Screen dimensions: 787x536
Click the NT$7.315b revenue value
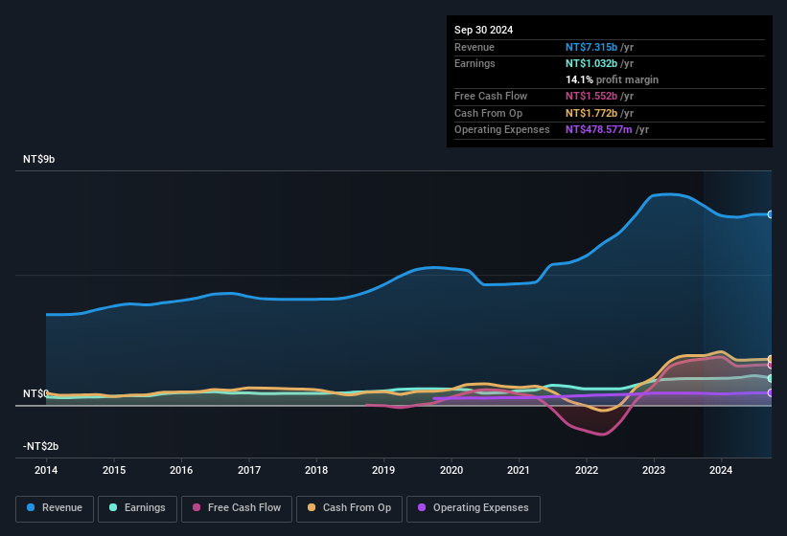click(591, 47)
